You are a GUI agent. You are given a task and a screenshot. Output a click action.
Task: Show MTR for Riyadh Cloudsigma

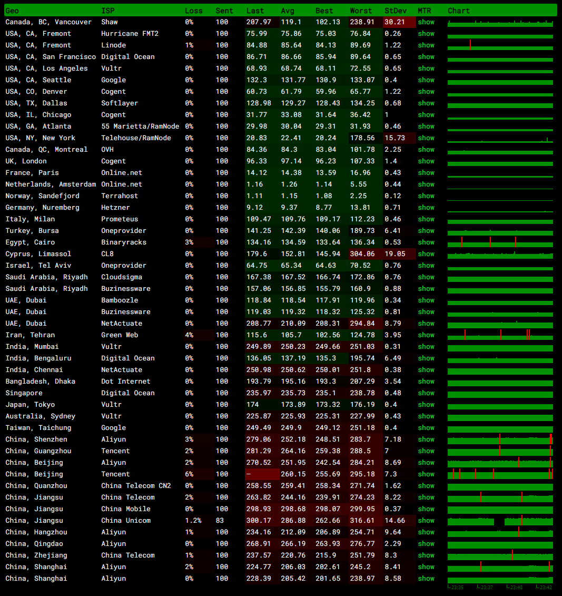(426, 277)
